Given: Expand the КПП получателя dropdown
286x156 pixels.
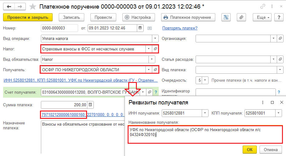Looking at the screenshot, I should (x=279, y=113).
